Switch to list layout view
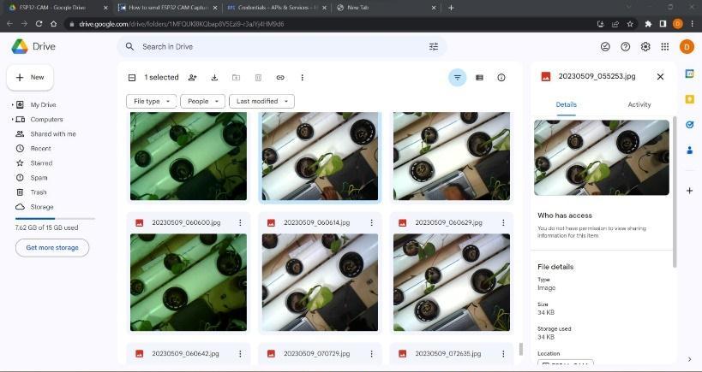 tap(479, 77)
